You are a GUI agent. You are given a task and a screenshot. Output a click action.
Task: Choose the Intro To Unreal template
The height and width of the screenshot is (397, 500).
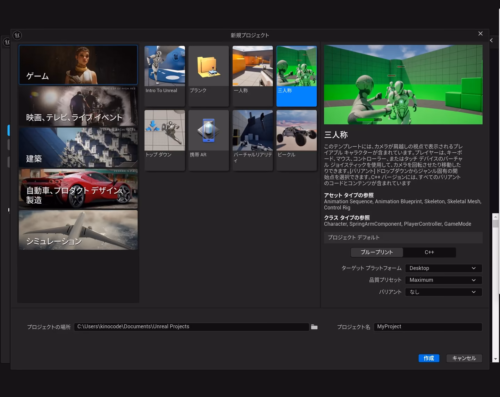[x=165, y=76]
